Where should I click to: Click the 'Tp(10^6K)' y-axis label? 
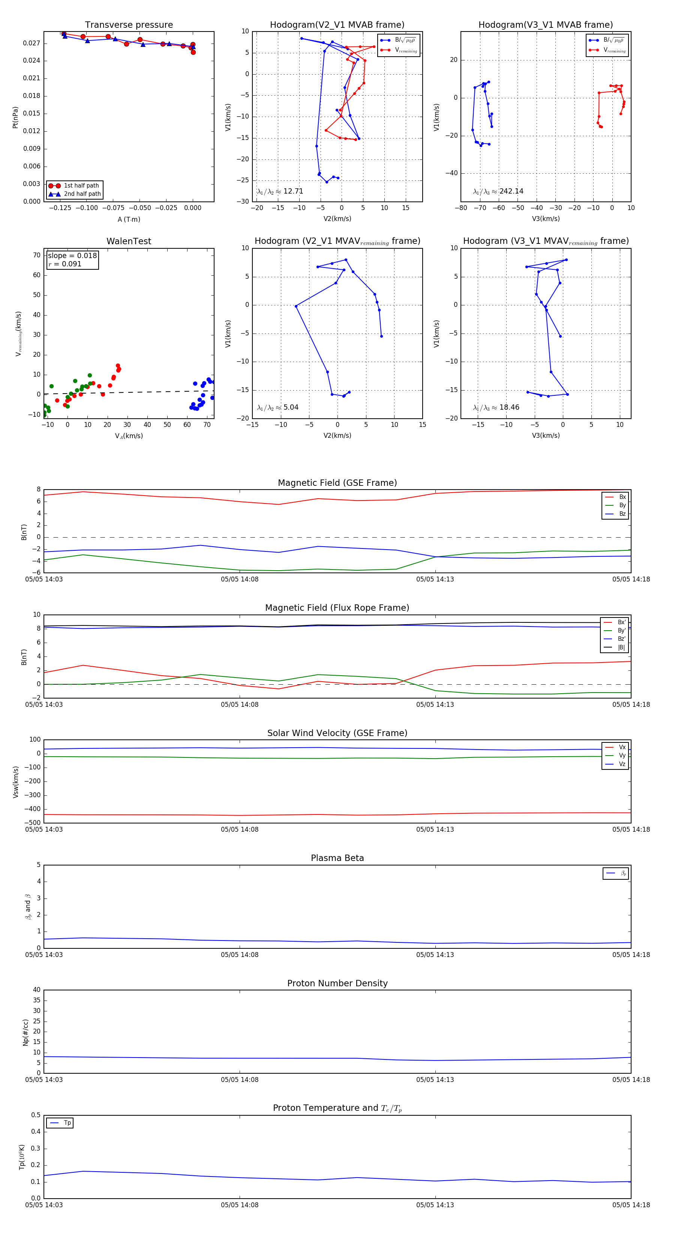22,1157
